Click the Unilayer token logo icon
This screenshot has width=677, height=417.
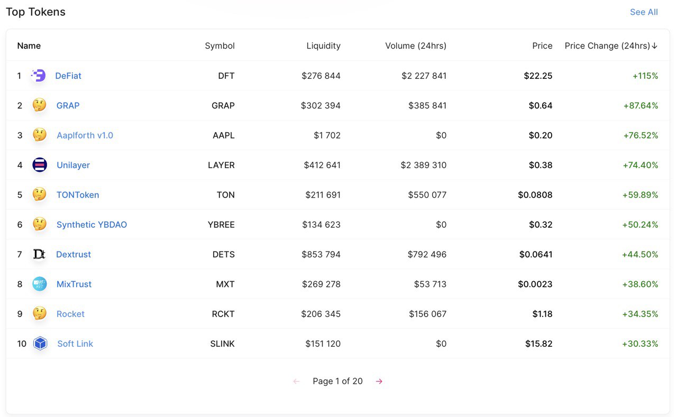coord(40,165)
